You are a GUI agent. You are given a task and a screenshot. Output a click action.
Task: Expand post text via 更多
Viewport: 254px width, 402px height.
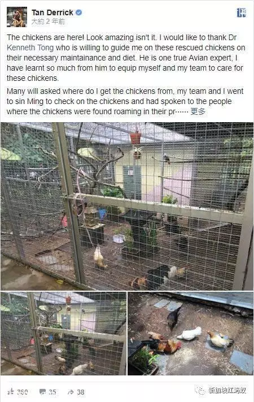pos(198,111)
